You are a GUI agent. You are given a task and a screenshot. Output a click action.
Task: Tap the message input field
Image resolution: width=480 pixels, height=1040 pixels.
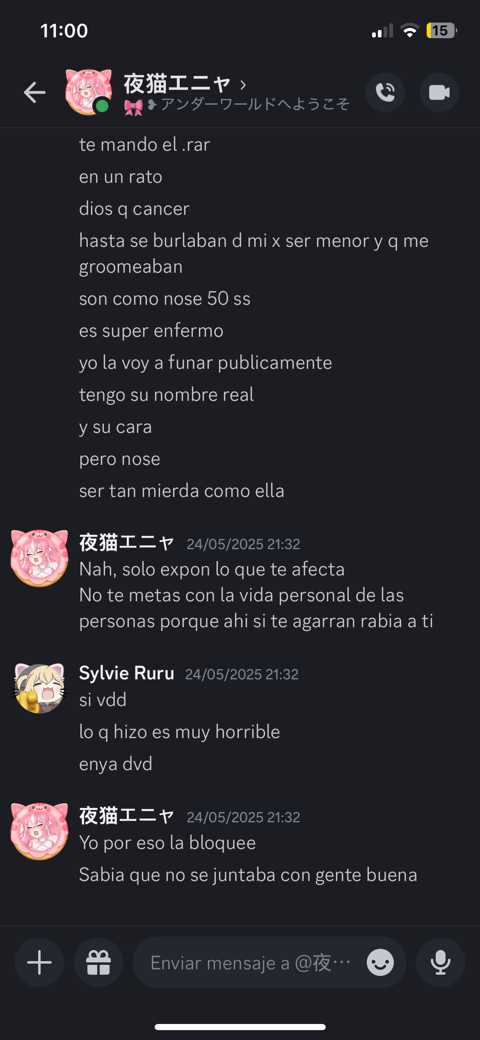click(250, 962)
